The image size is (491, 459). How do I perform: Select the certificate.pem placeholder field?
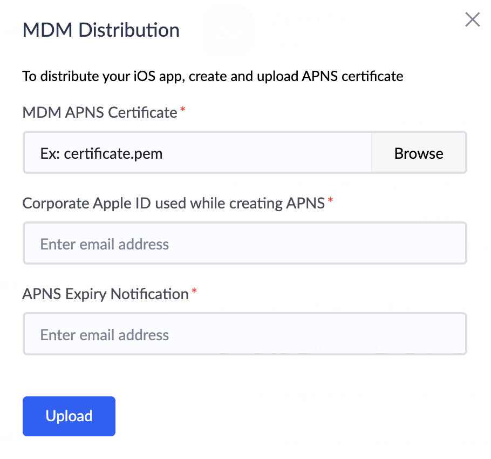click(x=197, y=153)
